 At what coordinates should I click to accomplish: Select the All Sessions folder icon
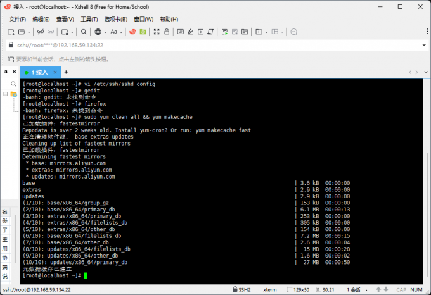[13, 94]
